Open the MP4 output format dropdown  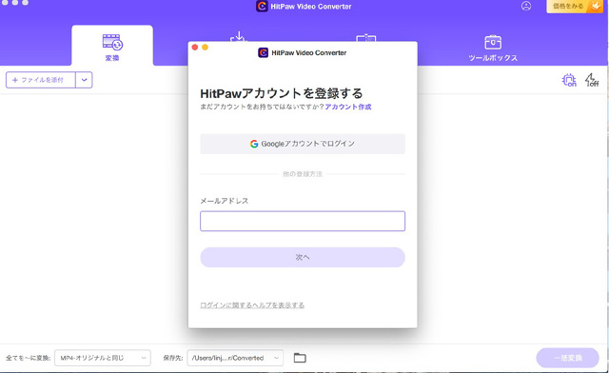pos(103,358)
